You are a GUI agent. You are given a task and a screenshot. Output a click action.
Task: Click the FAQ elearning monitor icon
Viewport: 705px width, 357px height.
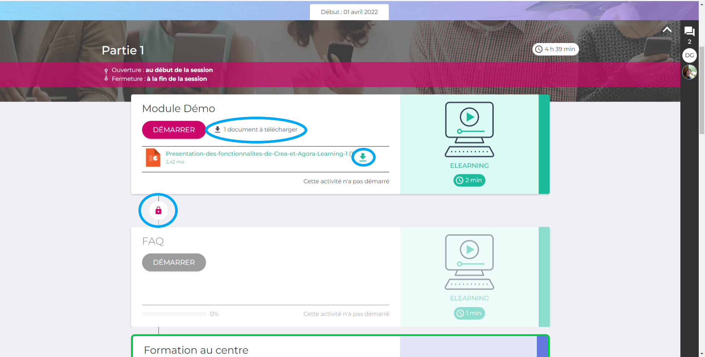[x=469, y=262]
